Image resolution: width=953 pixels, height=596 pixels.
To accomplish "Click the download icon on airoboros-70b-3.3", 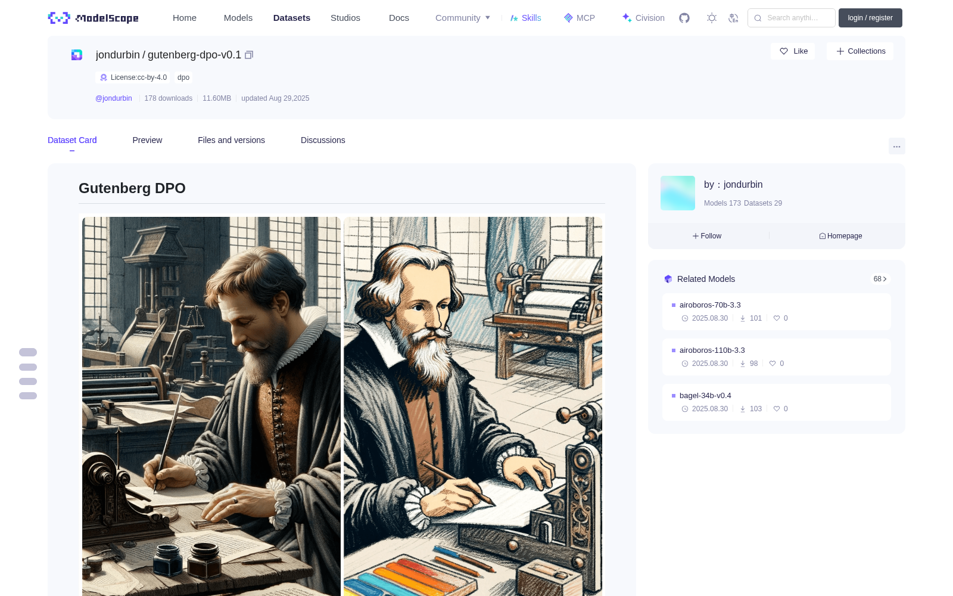I will click(743, 318).
